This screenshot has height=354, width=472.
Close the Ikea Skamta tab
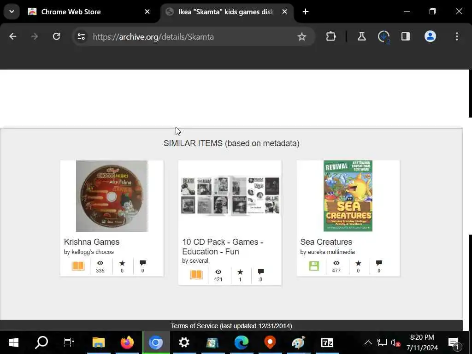pyautogui.click(x=284, y=12)
